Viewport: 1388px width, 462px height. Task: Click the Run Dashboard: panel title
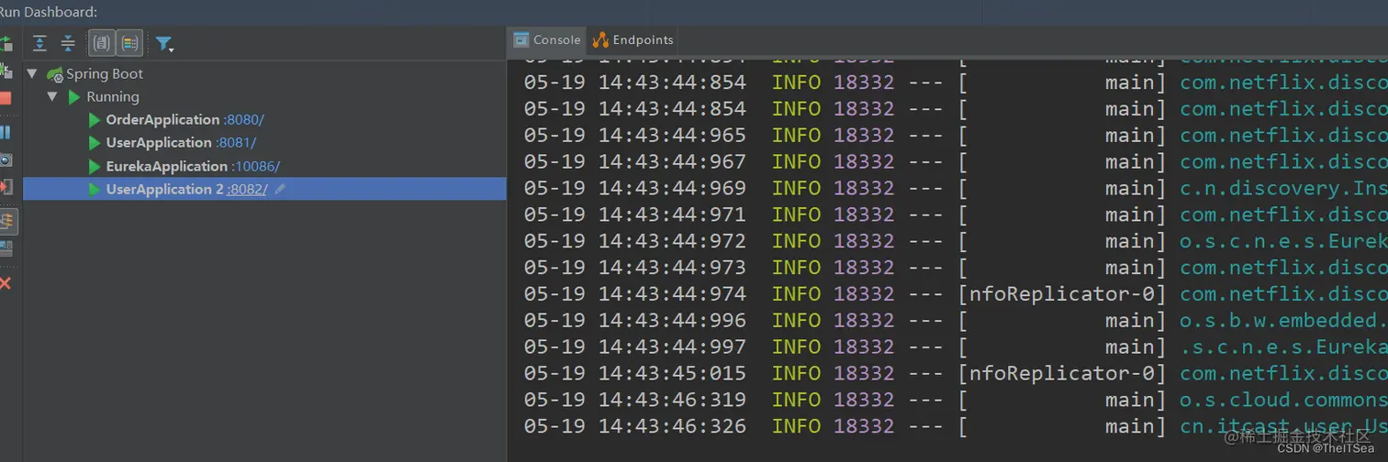point(48,12)
